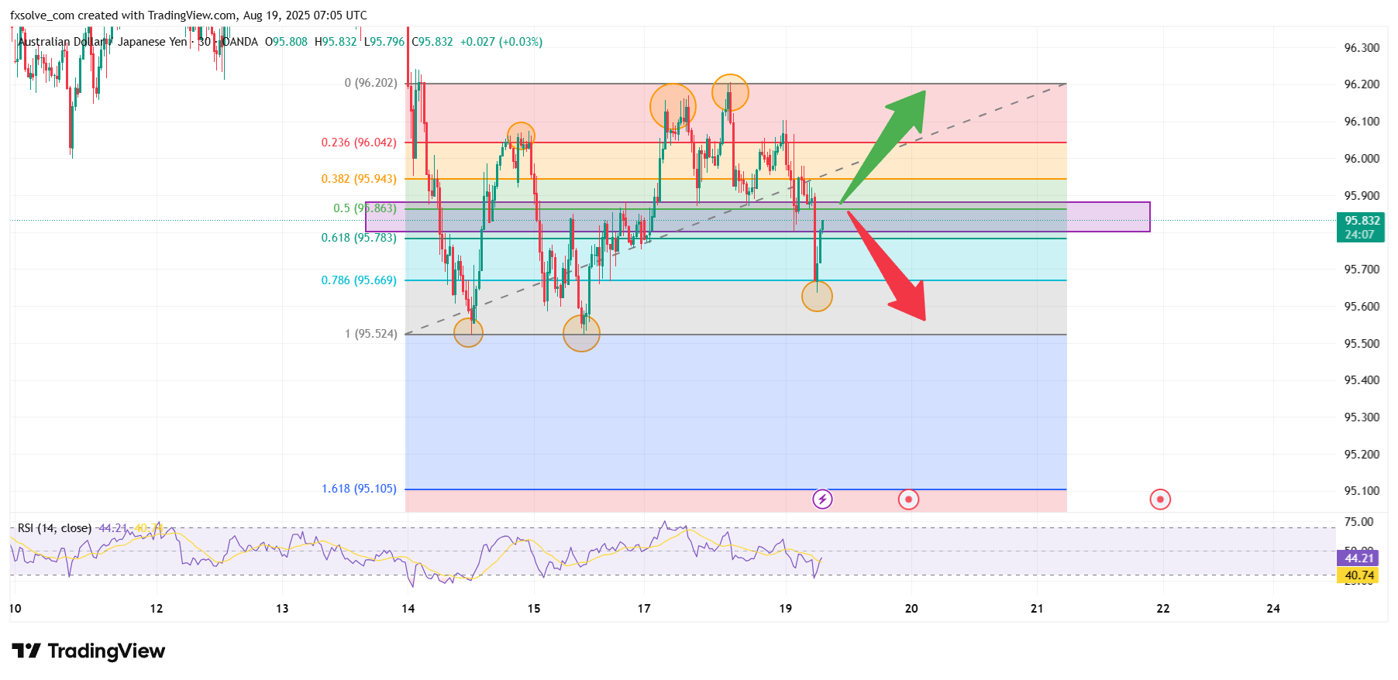The height and width of the screenshot is (680, 1398).
Task: Click the purple 44.21 RSI value tag on axis
Action: pos(1359,558)
